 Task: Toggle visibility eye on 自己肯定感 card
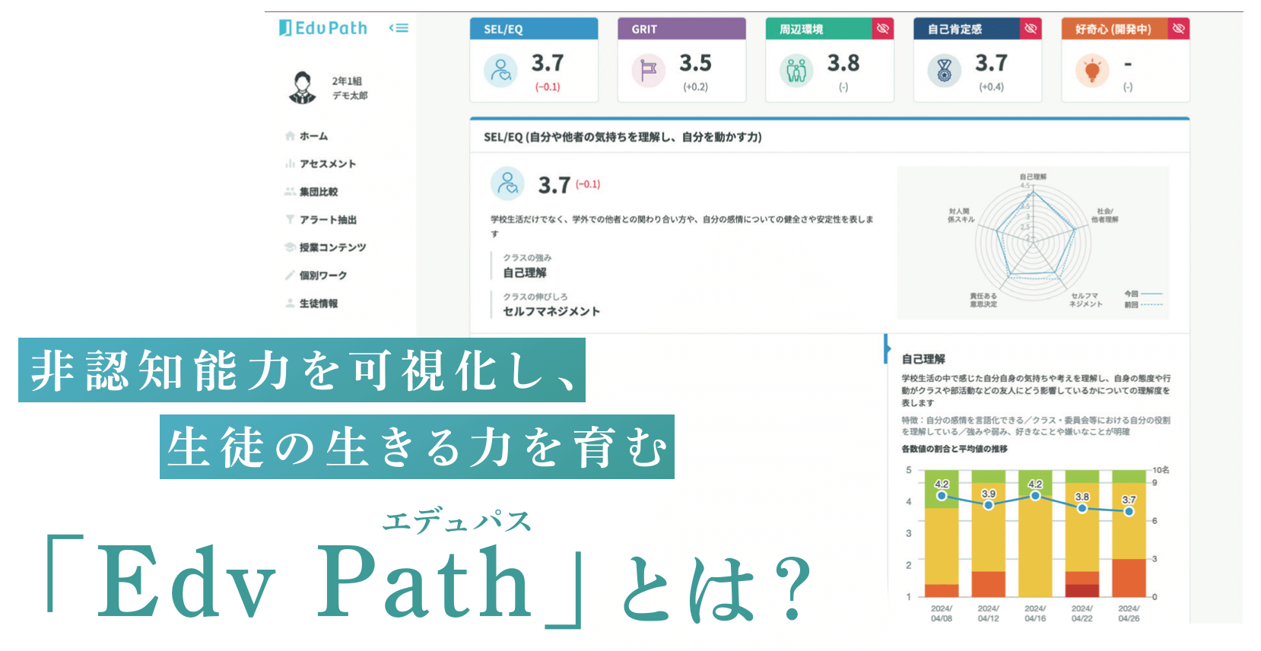(x=1031, y=29)
